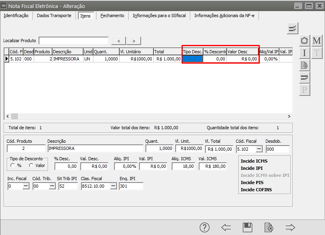Click the help question mark icon
This screenshot has width=325, height=235.
(204, 227)
